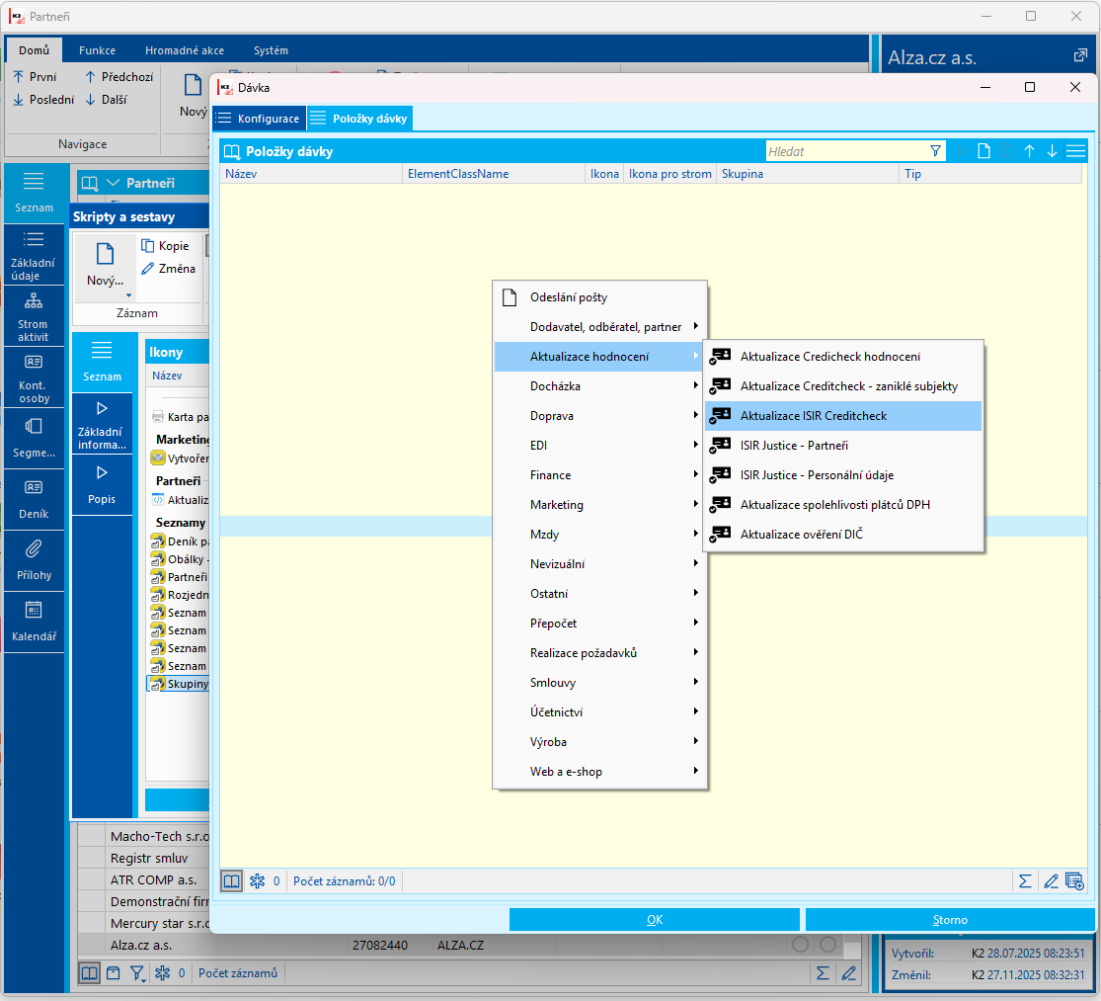Open Kont. osoby in Partneři sidebar
The width and height of the screenshot is (1101, 1001).
pos(34,377)
